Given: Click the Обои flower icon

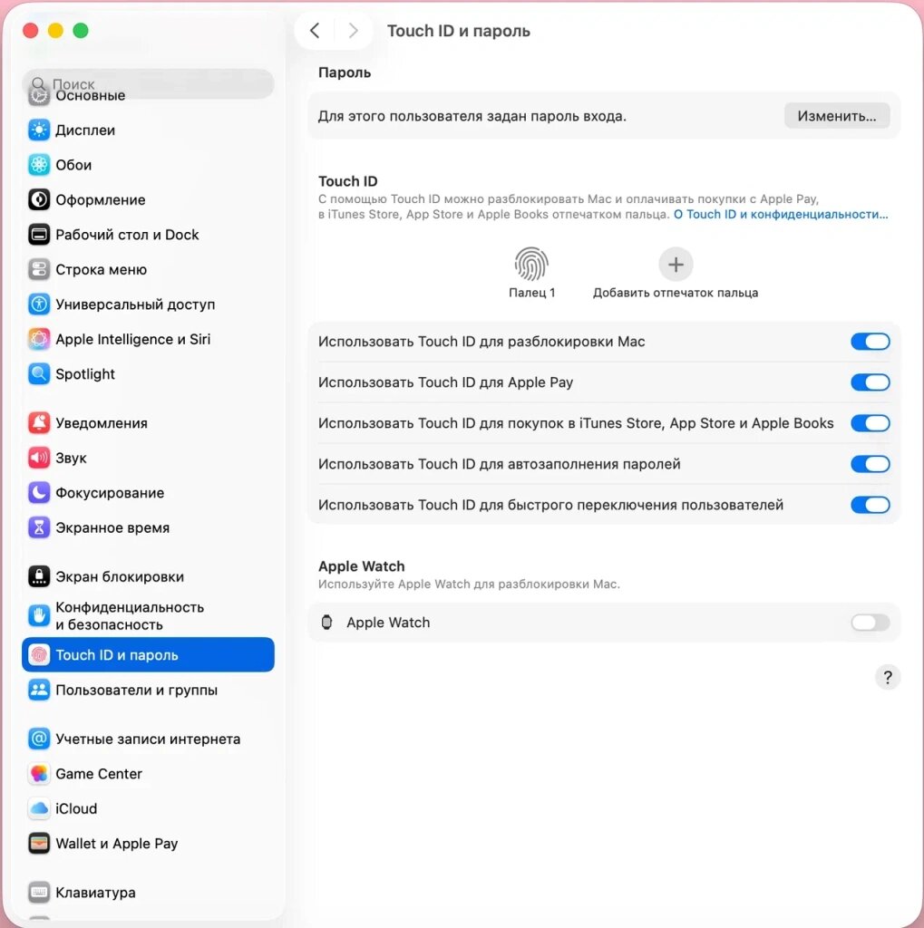Looking at the screenshot, I should pyautogui.click(x=39, y=165).
